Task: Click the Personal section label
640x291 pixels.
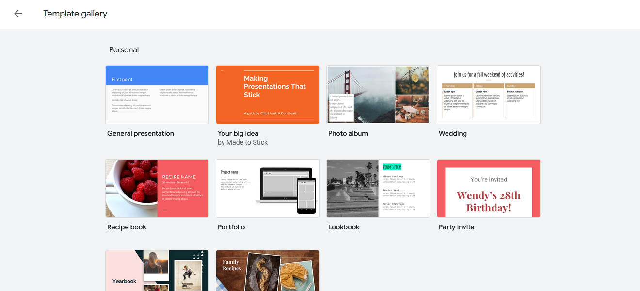Action: [x=124, y=49]
